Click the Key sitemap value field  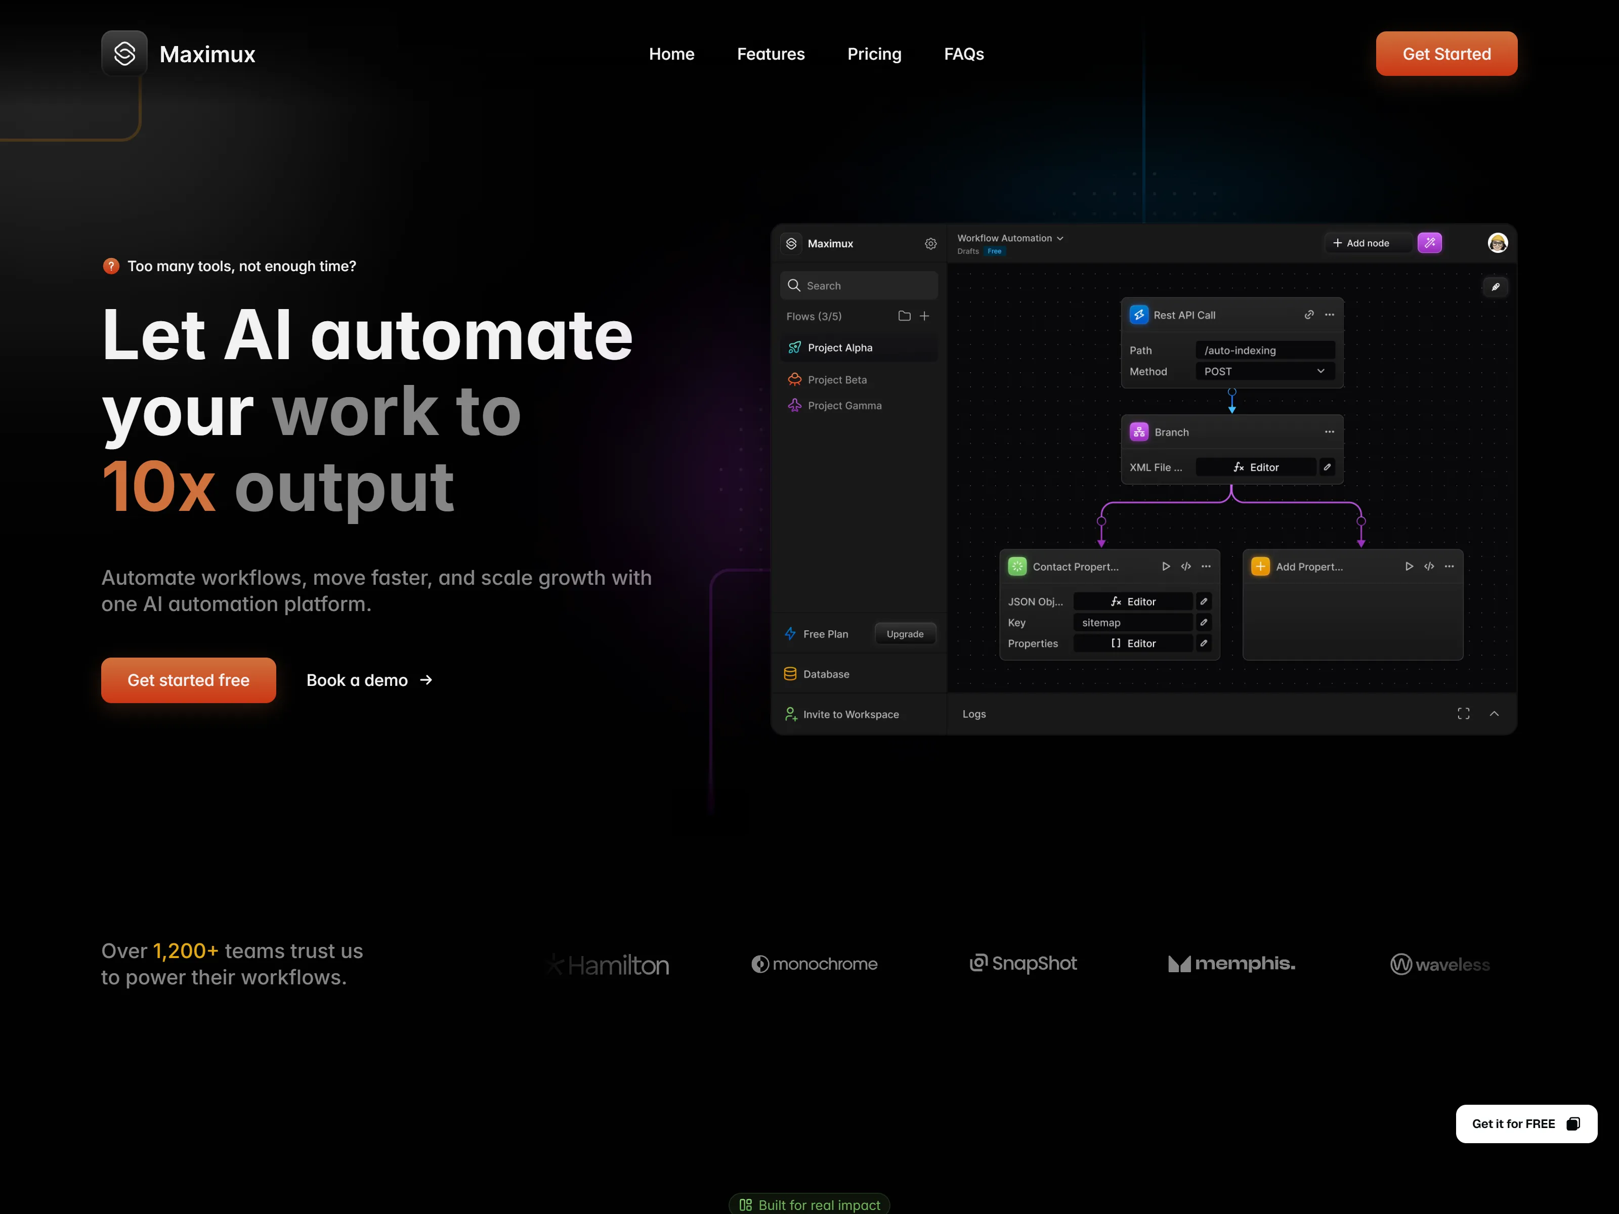coord(1133,622)
